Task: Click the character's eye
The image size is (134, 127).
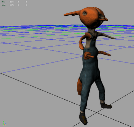Action: (85, 13)
